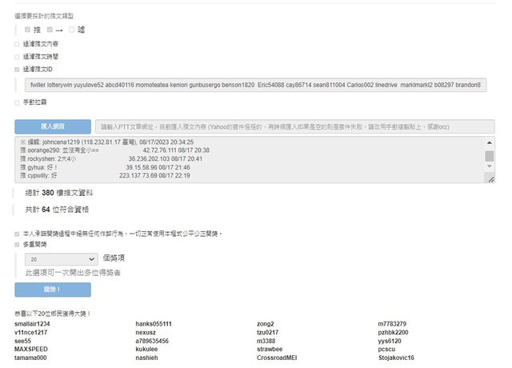Enable the 過濾推文時間 filter checkbox
Screen dimensions: 512x368
pos(18,57)
